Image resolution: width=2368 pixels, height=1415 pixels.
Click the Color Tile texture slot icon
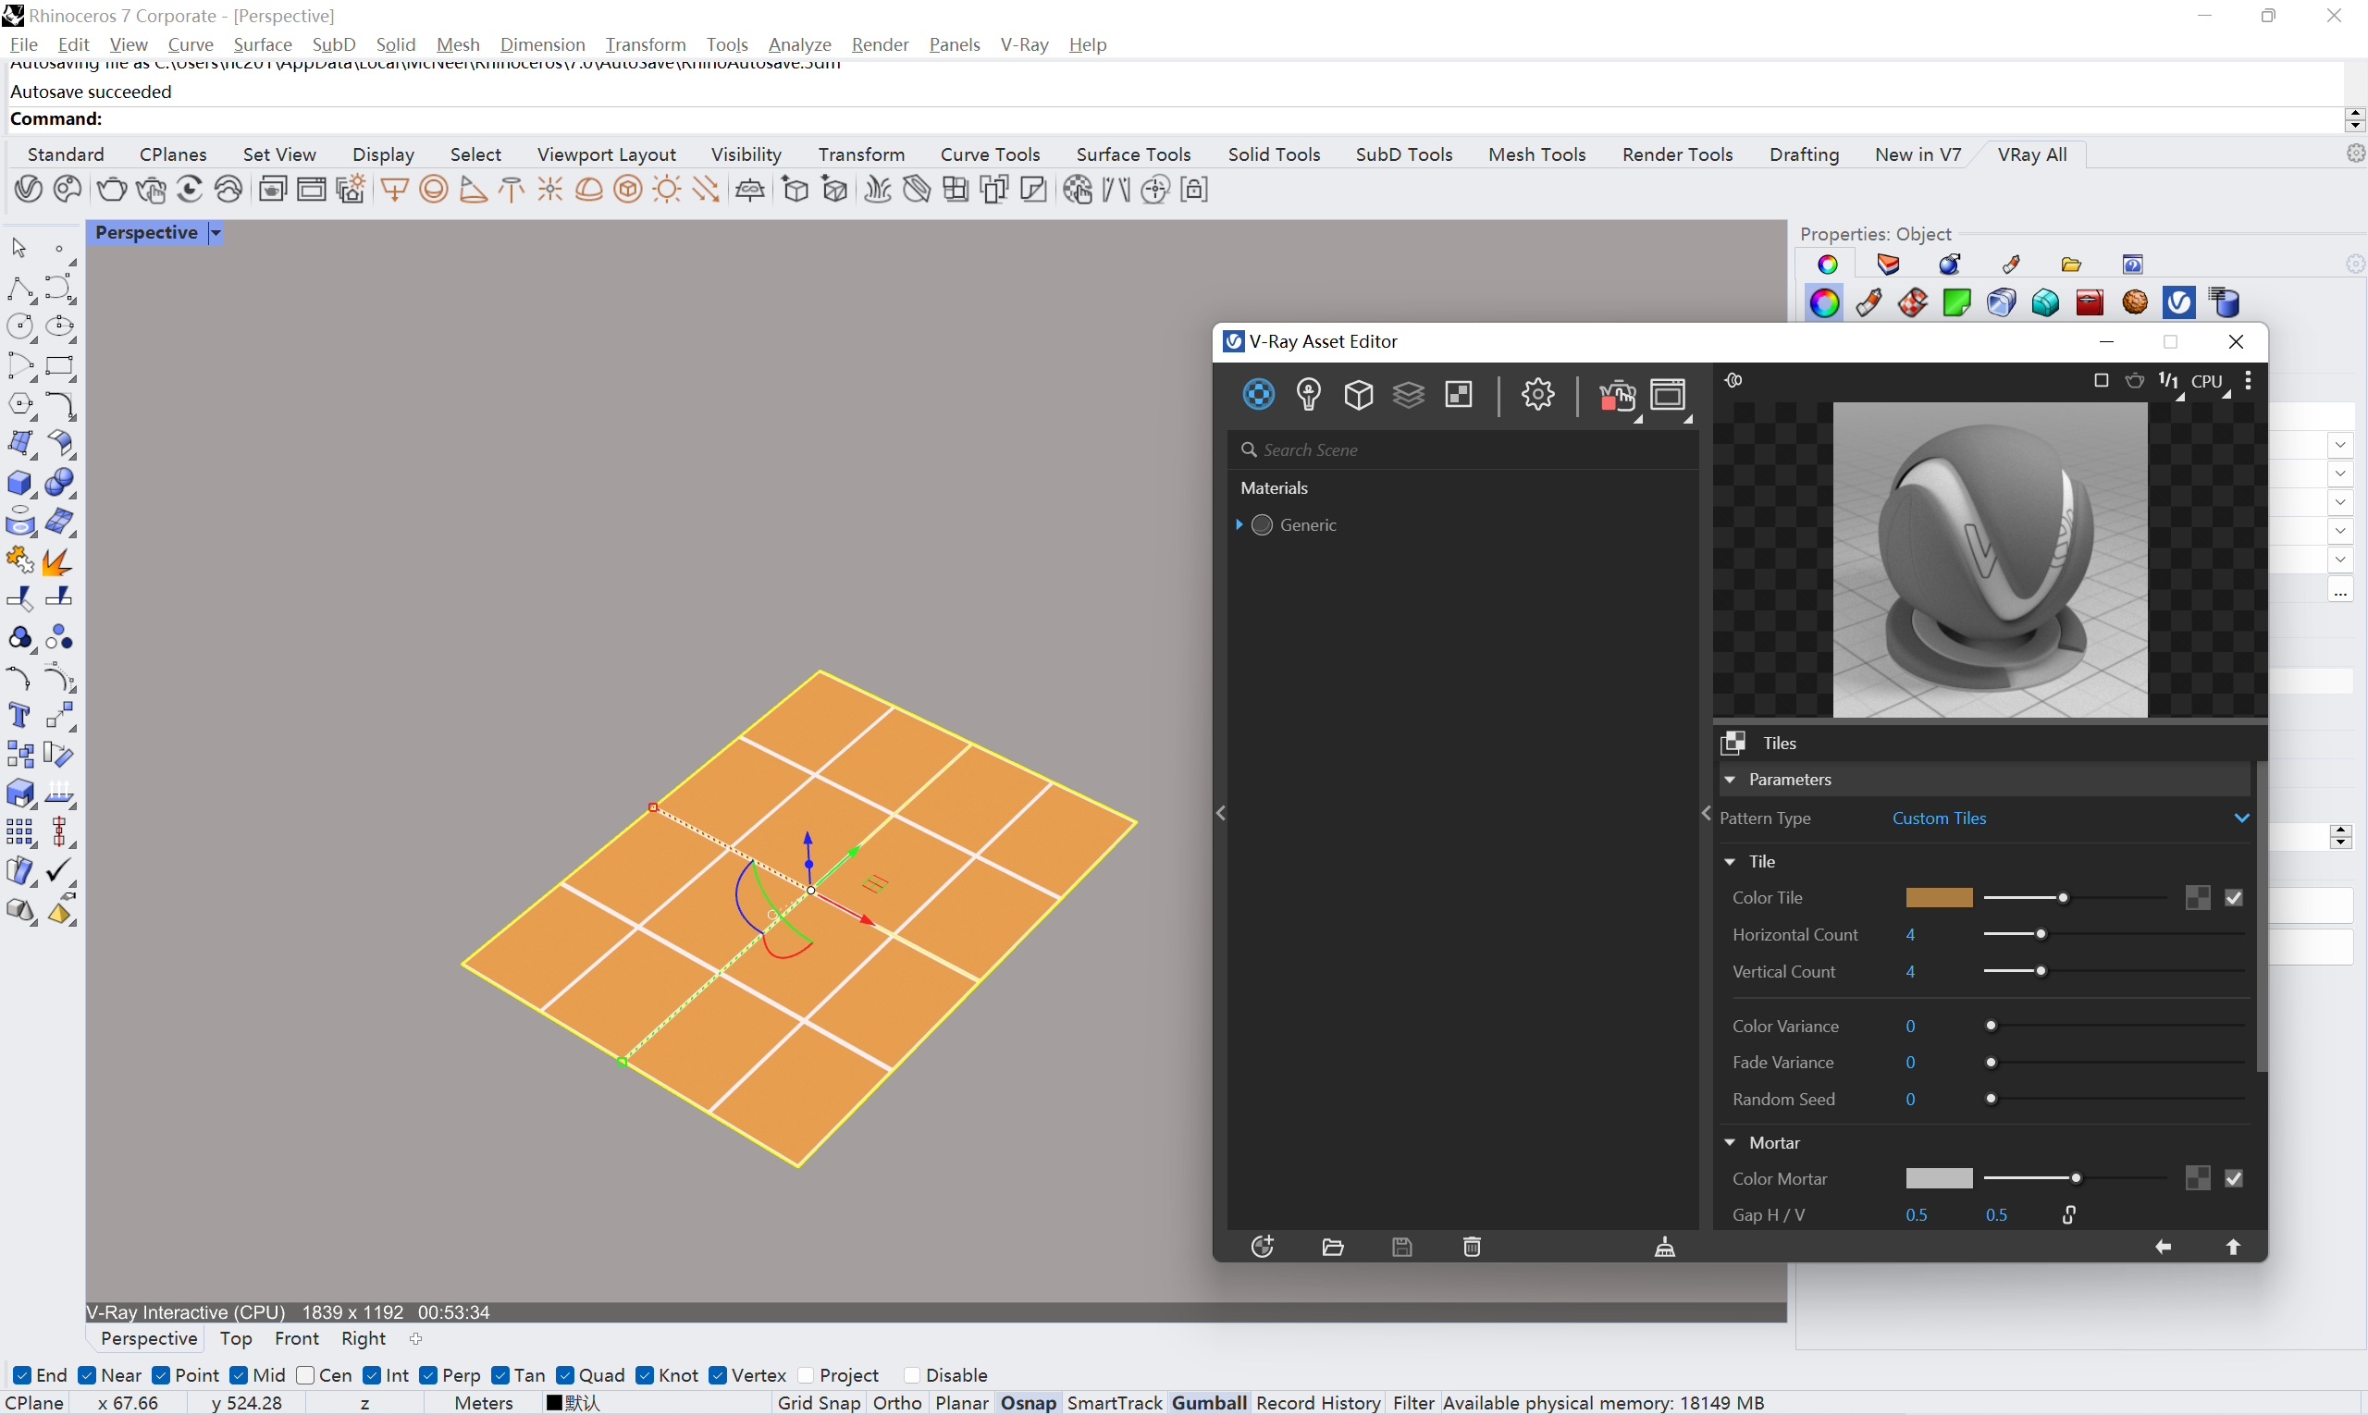2197,897
